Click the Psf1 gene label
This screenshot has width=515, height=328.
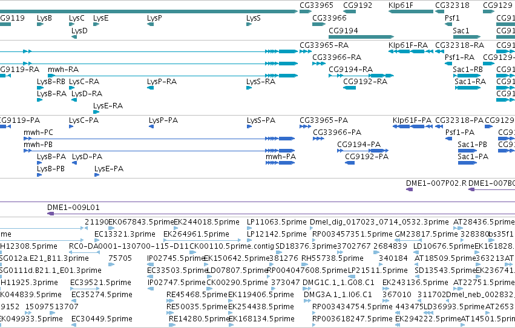point(452,18)
